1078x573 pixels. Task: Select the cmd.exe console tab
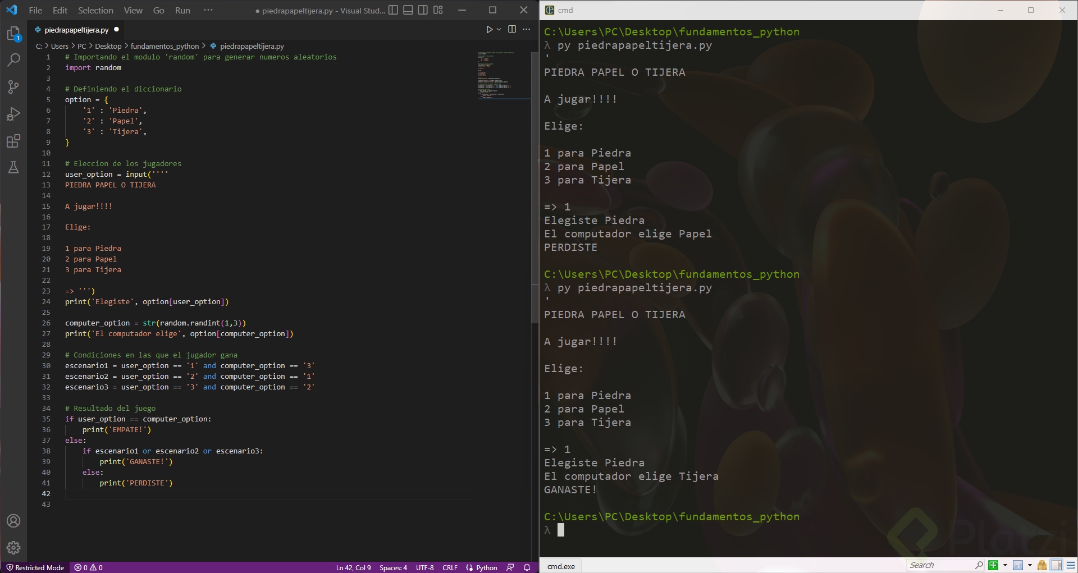561,566
